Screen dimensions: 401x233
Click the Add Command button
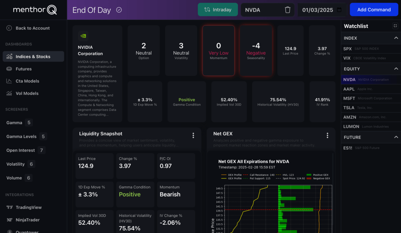click(x=374, y=10)
